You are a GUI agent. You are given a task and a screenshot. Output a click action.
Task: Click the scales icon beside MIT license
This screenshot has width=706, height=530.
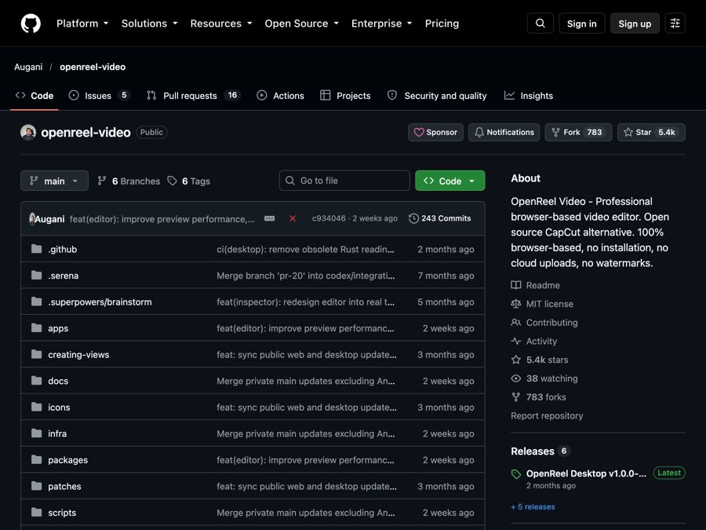click(x=516, y=304)
